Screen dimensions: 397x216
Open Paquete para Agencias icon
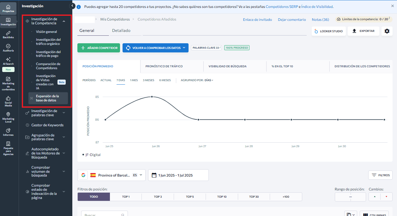point(8,148)
